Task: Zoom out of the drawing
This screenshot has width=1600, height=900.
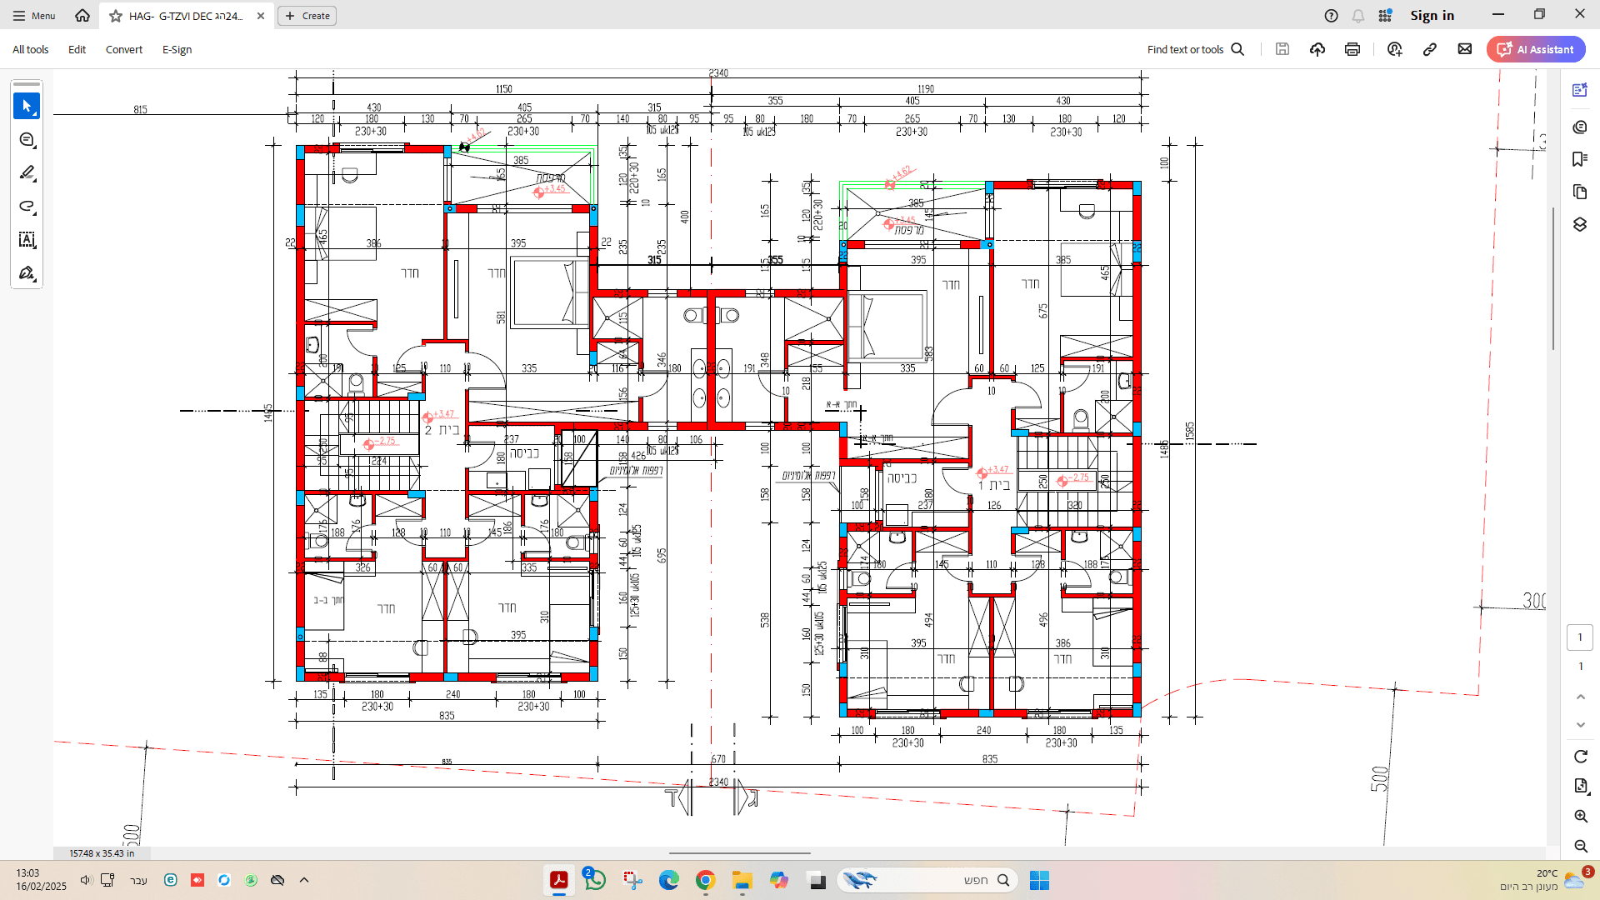Action: (x=1581, y=846)
